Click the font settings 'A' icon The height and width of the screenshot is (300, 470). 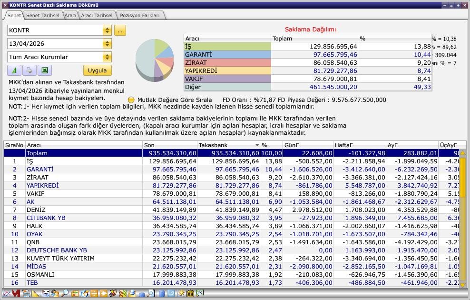tap(14, 70)
